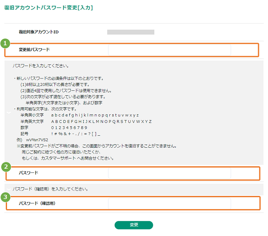Click the (1)8桁以上20桁以下 length rule line
Screen dimensions: 268x236
[55, 85]
